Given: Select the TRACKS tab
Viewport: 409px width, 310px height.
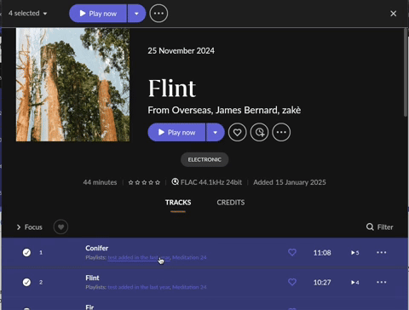Looking at the screenshot, I should point(178,203).
